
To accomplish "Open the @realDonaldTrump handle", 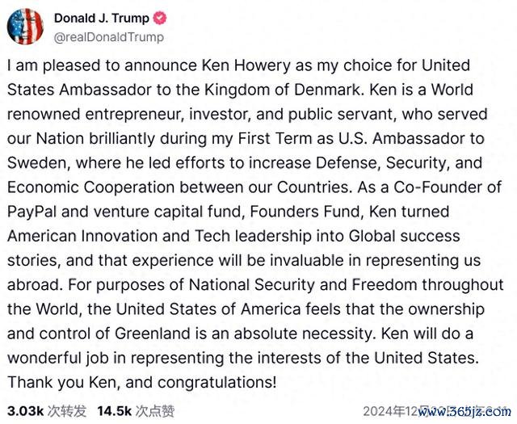I will point(109,37).
